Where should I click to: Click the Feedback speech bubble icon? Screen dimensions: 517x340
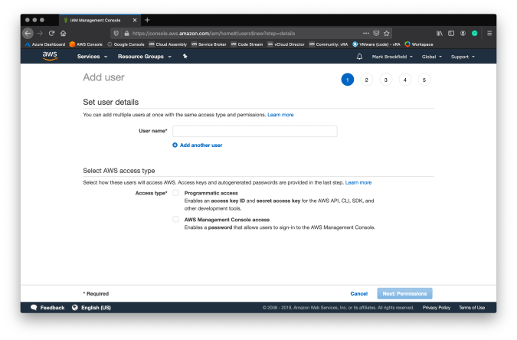[x=34, y=307]
